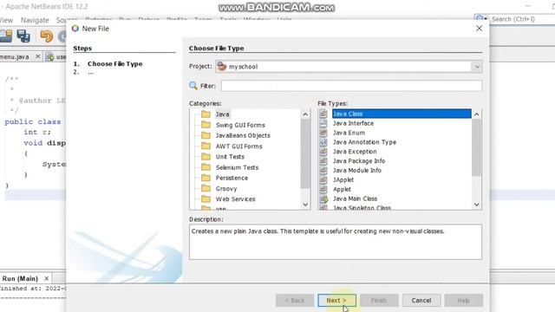Click the File Types scrollbar thumb

coord(476,147)
